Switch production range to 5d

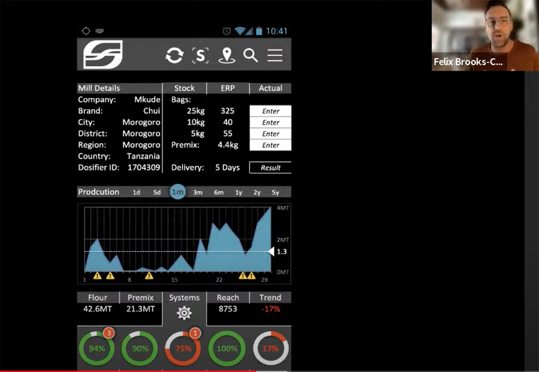(x=157, y=192)
